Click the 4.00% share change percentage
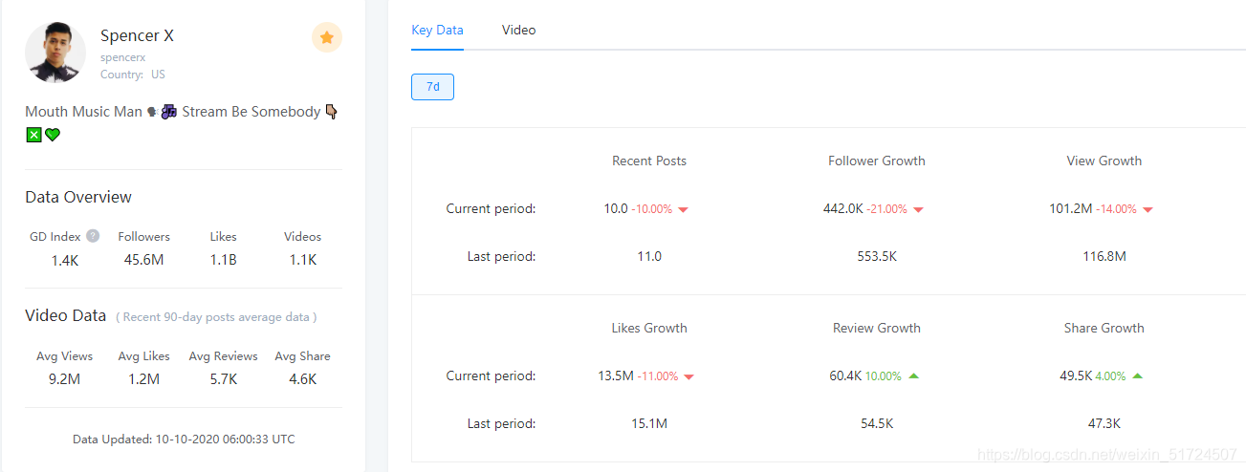This screenshot has height=472, width=1246. pos(1110,376)
